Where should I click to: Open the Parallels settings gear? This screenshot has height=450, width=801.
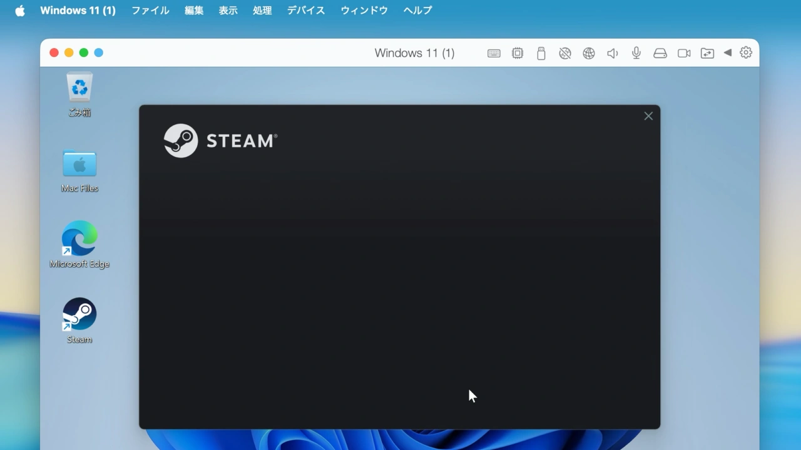coord(745,53)
